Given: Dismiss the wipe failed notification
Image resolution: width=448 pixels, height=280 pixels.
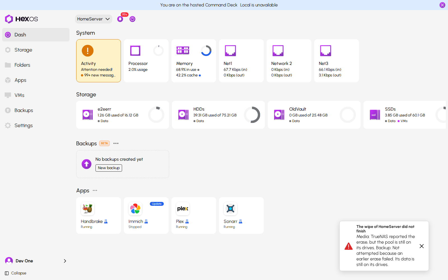Looking at the screenshot, I should 422,246.
